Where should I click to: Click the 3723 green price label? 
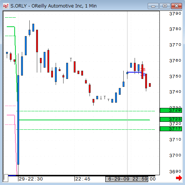(171, 119)
